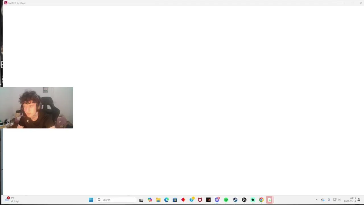
Task: Open the weather widget showing 3°C
Action: tap(12, 200)
